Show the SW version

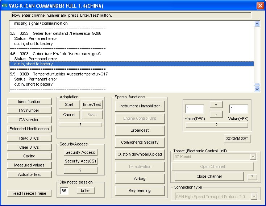pos(29,120)
